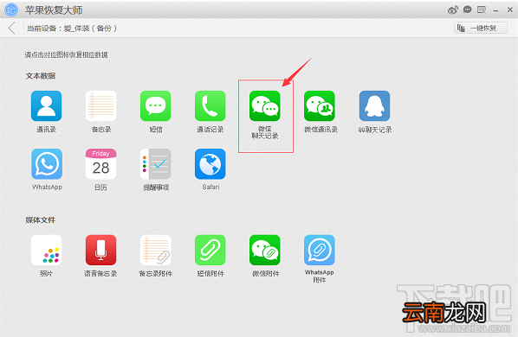Select the 语音备忘录 voice memo icon
The height and width of the screenshot is (337, 518).
[x=100, y=250]
